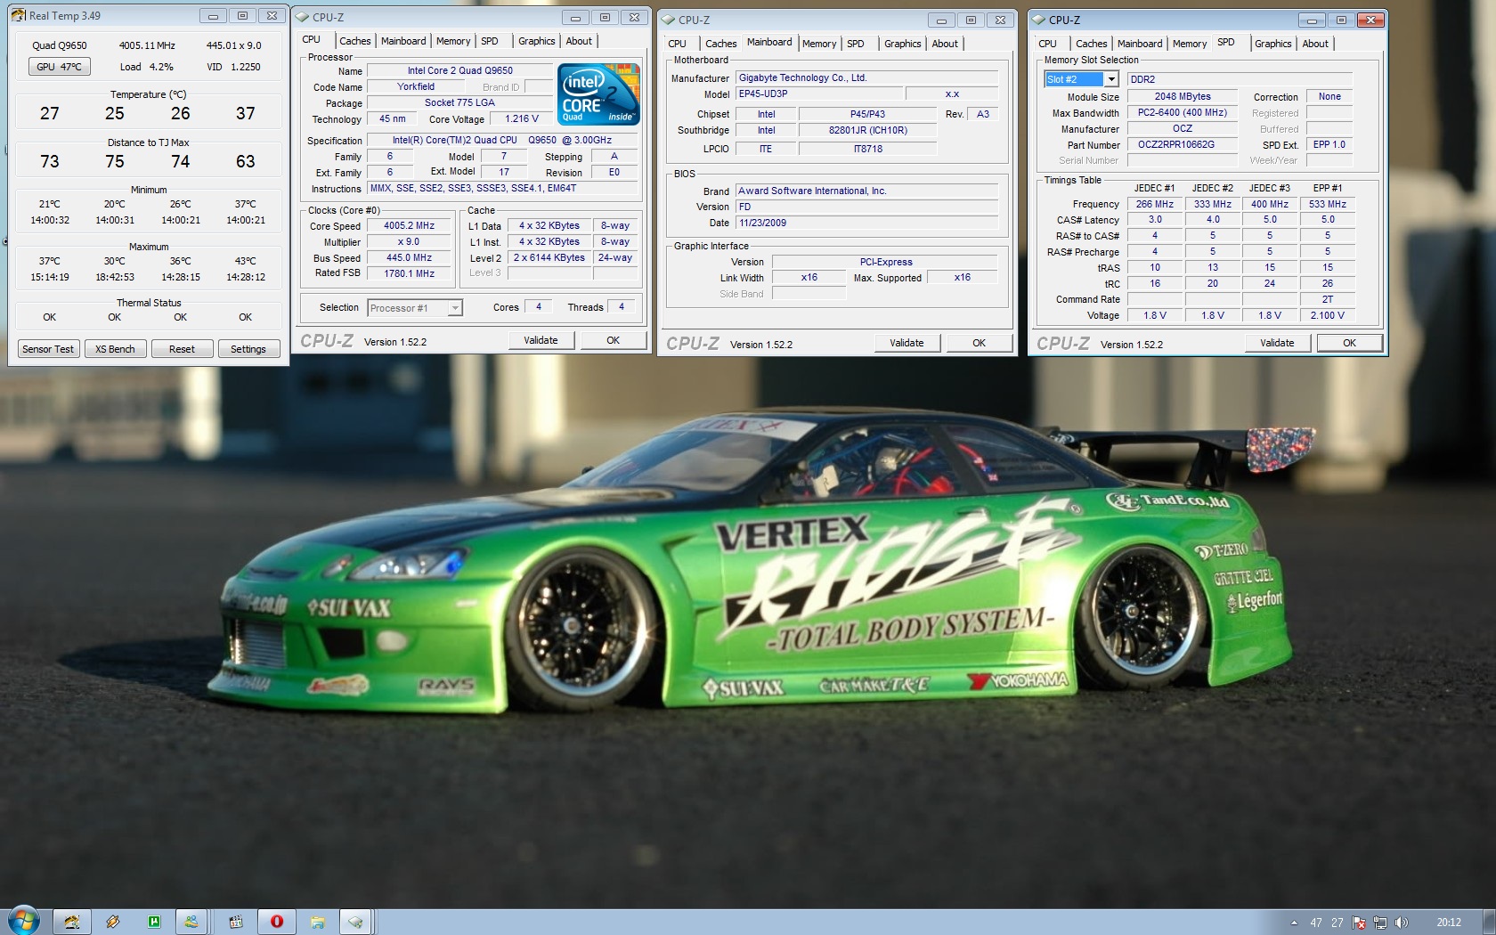
Task: Open Memory tab in the SPD window
Action: click(1190, 44)
